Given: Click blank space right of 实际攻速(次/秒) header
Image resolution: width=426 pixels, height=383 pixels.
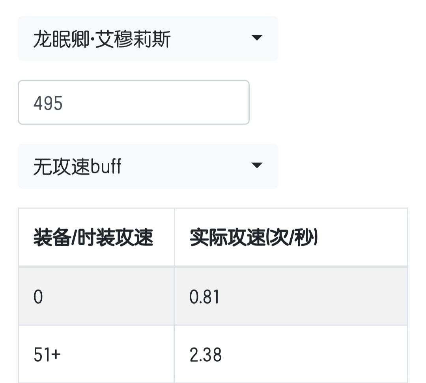Looking at the screenshot, I should (363, 238).
